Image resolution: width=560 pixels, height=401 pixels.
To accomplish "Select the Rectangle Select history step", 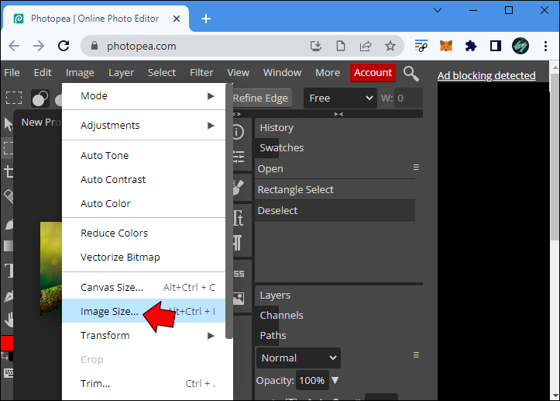I will pos(296,189).
